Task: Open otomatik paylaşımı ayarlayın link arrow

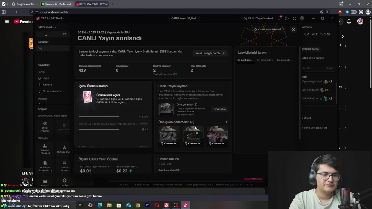Action: pyautogui.click(x=201, y=98)
